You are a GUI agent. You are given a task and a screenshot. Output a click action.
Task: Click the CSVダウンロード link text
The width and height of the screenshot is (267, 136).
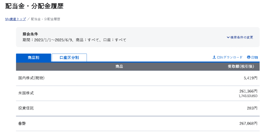(229, 57)
